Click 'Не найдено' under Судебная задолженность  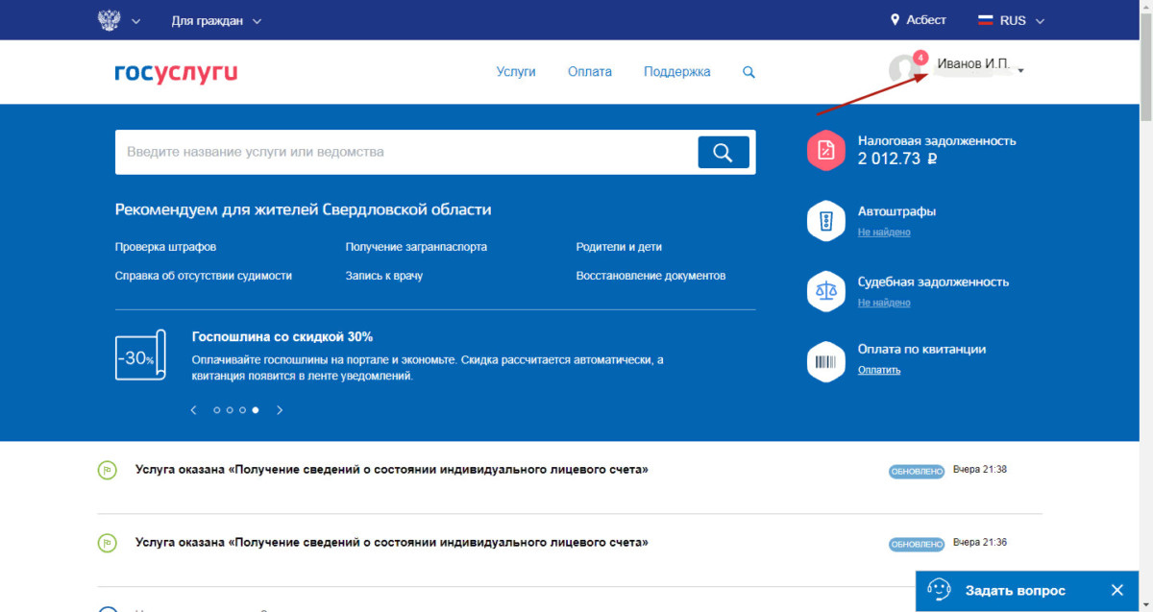tap(884, 303)
